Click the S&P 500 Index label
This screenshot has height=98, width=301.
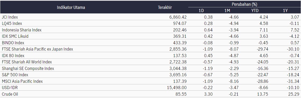(x=15, y=75)
